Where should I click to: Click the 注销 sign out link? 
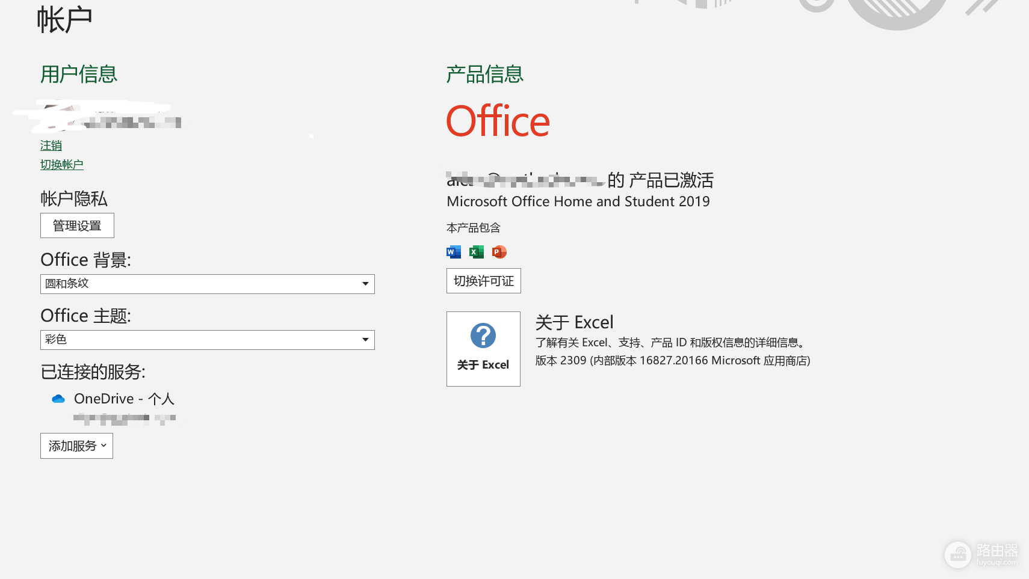click(51, 146)
